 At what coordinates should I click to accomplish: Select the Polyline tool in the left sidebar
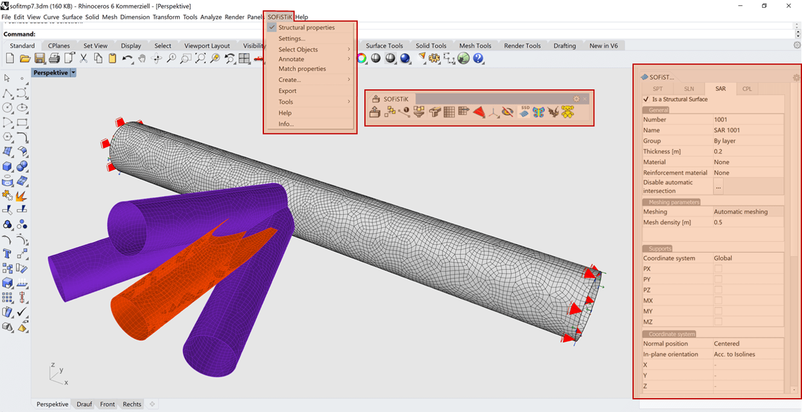point(7,93)
